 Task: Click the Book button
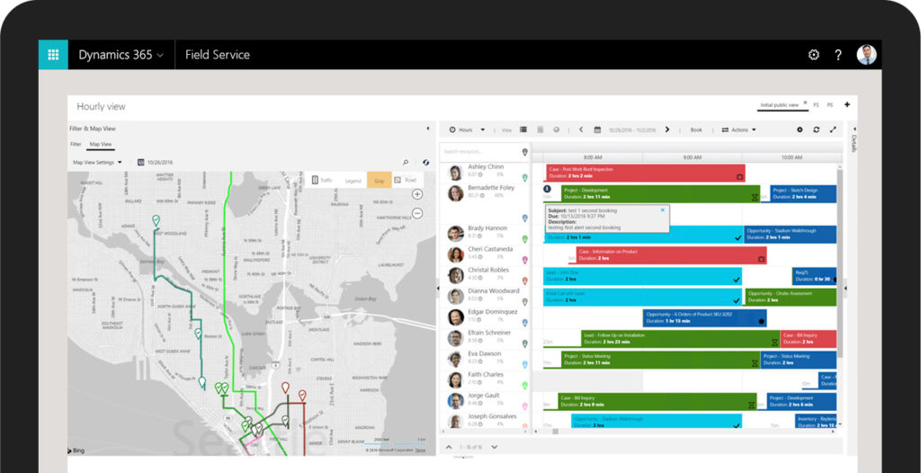point(696,129)
